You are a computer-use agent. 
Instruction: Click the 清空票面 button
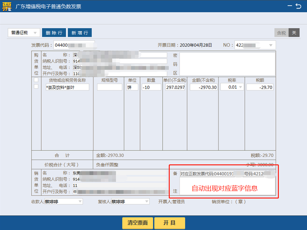(x=137, y=223)
